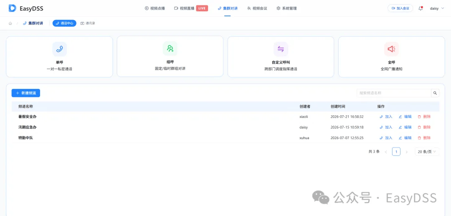
Task: Switch to the 通话中心 tab
Action: coord(64,23)
